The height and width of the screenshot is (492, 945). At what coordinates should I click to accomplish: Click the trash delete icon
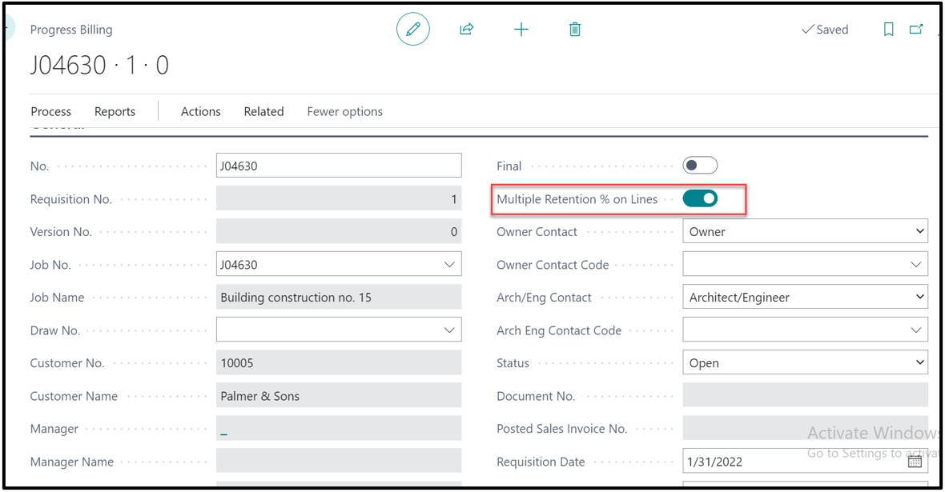click(575, 30)
